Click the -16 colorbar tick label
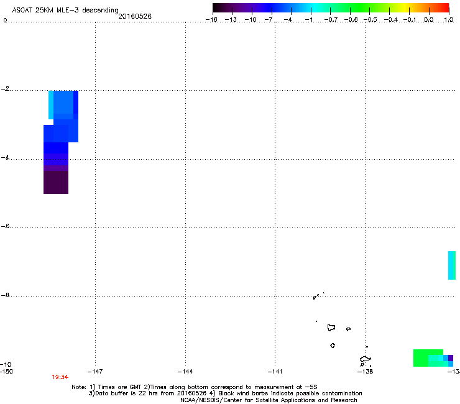The image size is (460, 404). [211, 20]
